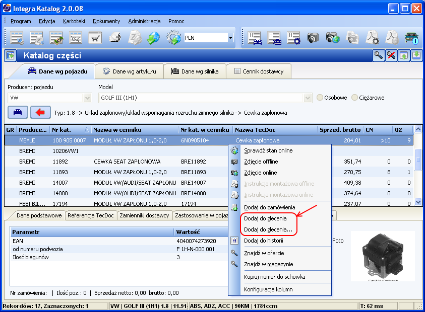This screenshot has width=425, height=312.
Task: Click the printer icon in toolbar
Action: pyautogui.click(x=115, y=38)
